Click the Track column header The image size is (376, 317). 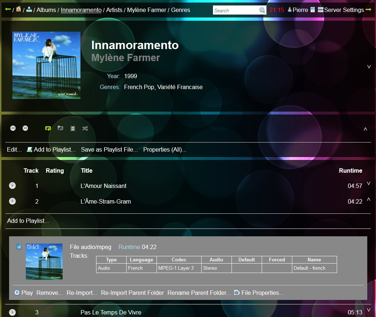31,170
